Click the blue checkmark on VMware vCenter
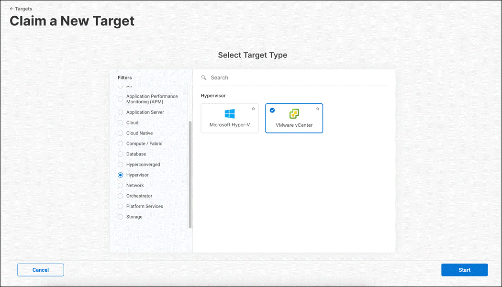Screen dimensions: 502x287 point(272,110)
